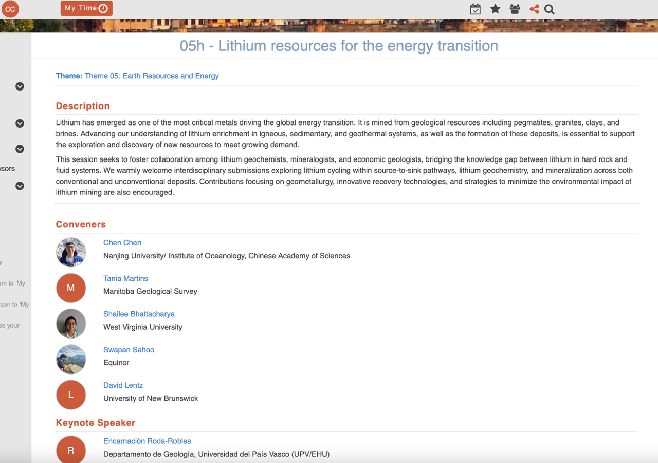
Task: Open Theme 05: Earth Resources and Energy
Action: click(152, 76)
